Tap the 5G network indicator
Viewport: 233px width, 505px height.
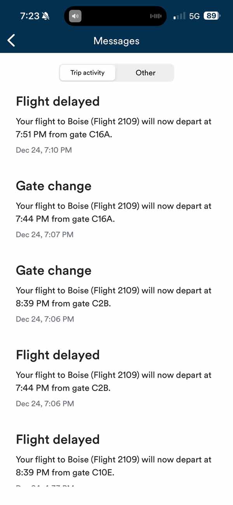(194, 16)
